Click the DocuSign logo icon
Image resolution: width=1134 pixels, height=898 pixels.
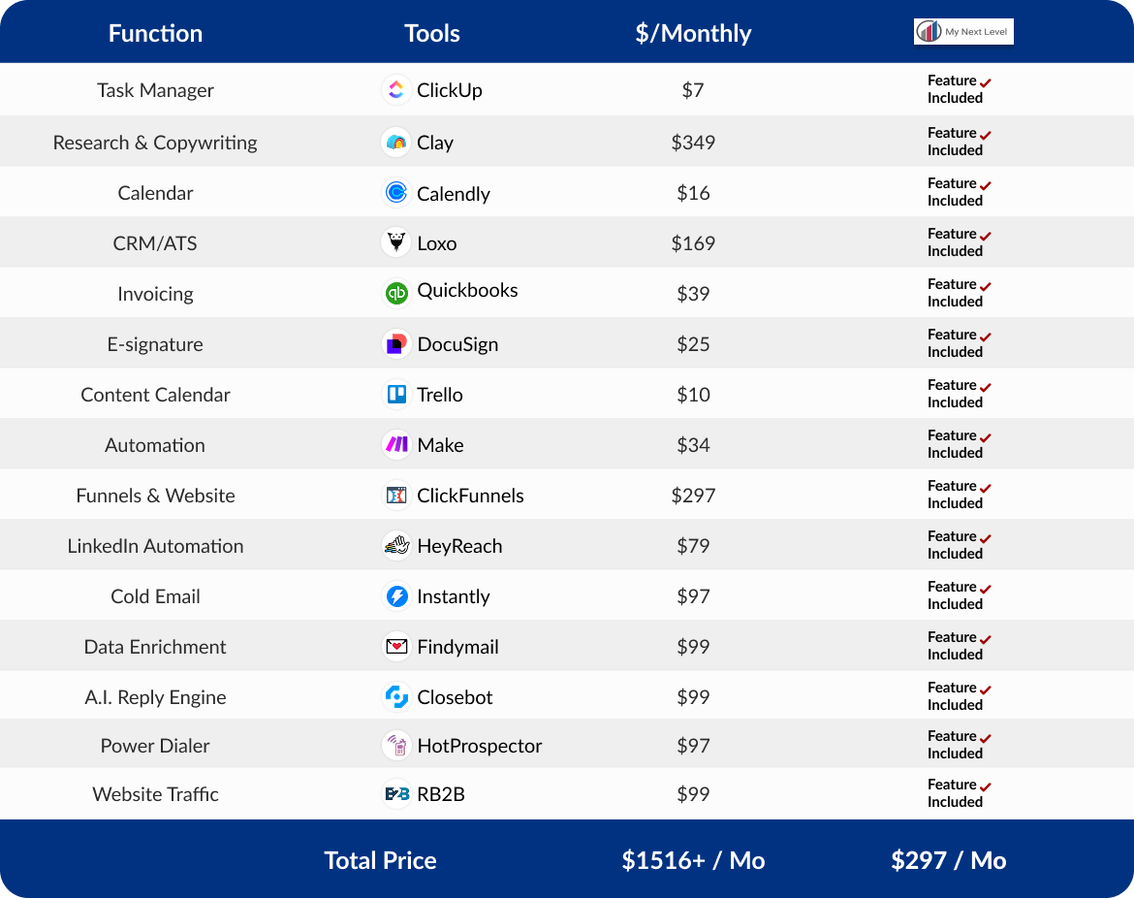pyautogui.click(x=395, y=344)
